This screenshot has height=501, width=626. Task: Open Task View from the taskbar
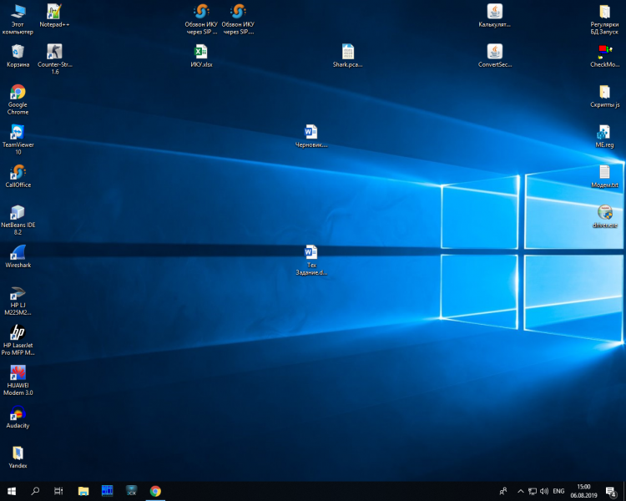58,491
